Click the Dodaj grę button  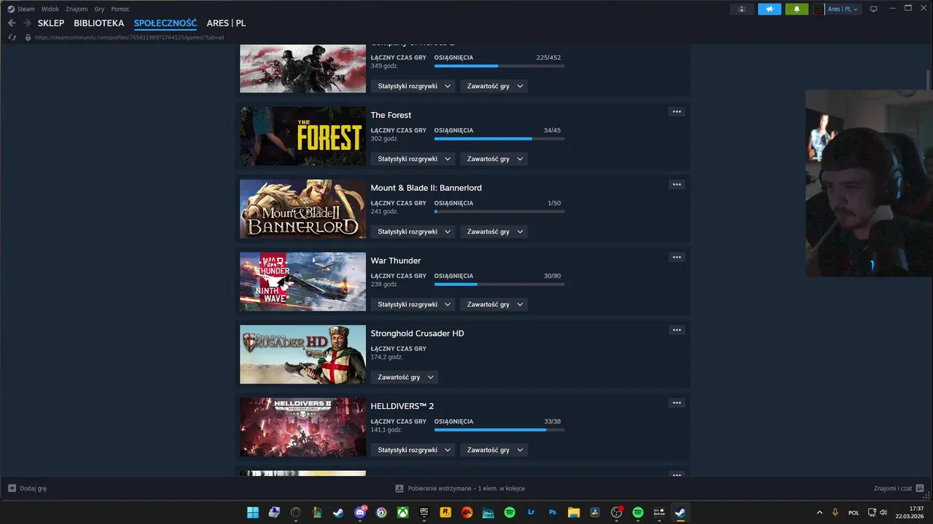tap(28, 488)
